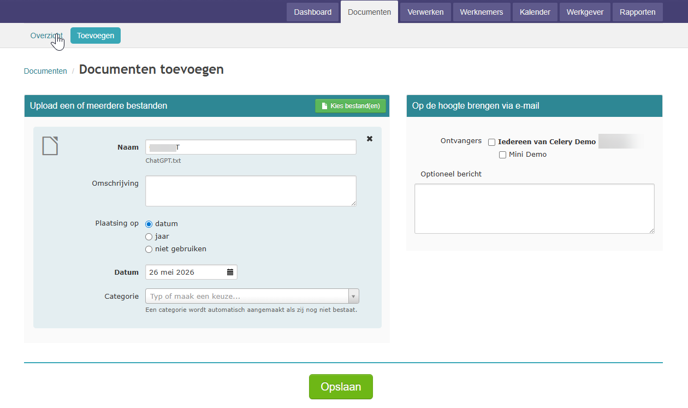Viewport: 688px width, 408px height.
Task: Switch to the Dashboard tab
Action: (x=312, y=12)
